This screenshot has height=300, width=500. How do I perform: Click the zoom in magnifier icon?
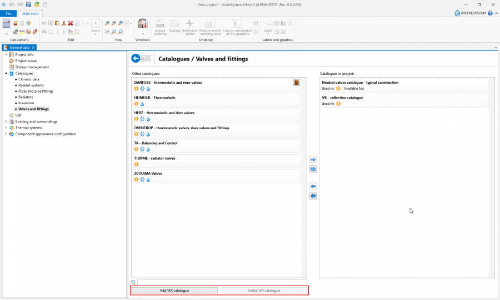[107, 23]
